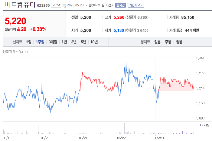Click the 5,277 price axis label
This screenshot has width=212, height=141.
click(x=201, y=73)
